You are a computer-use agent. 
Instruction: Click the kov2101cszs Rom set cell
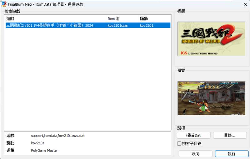coord(118,26)
